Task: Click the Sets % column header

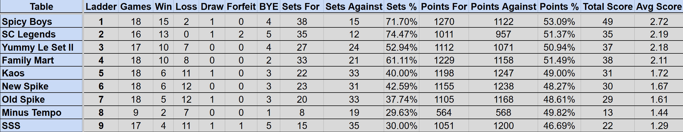Action: tap(401, 7)
